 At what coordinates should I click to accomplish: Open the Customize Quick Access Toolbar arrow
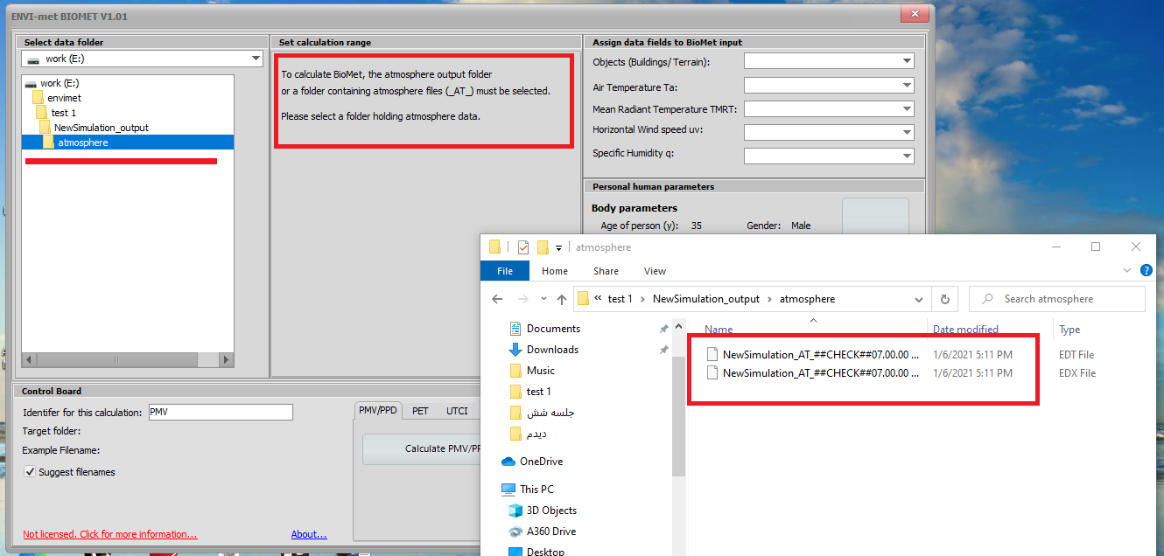[558, 248]
